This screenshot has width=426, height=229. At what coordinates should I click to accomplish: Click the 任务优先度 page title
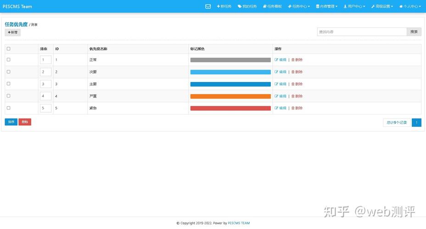click(x=16, y=24)
